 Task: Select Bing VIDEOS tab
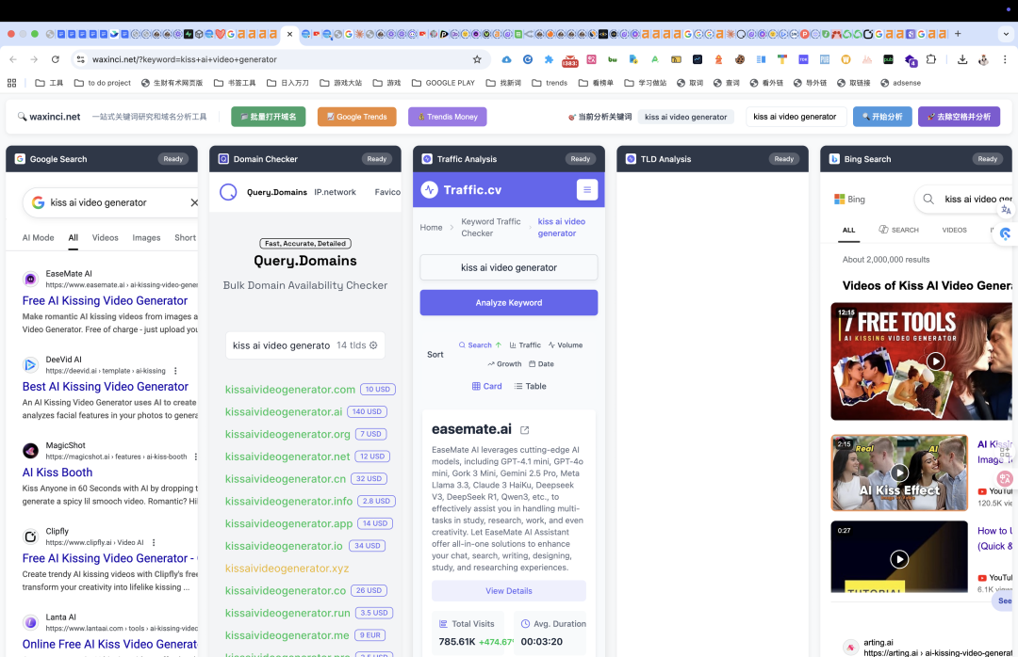pos(954,230)
